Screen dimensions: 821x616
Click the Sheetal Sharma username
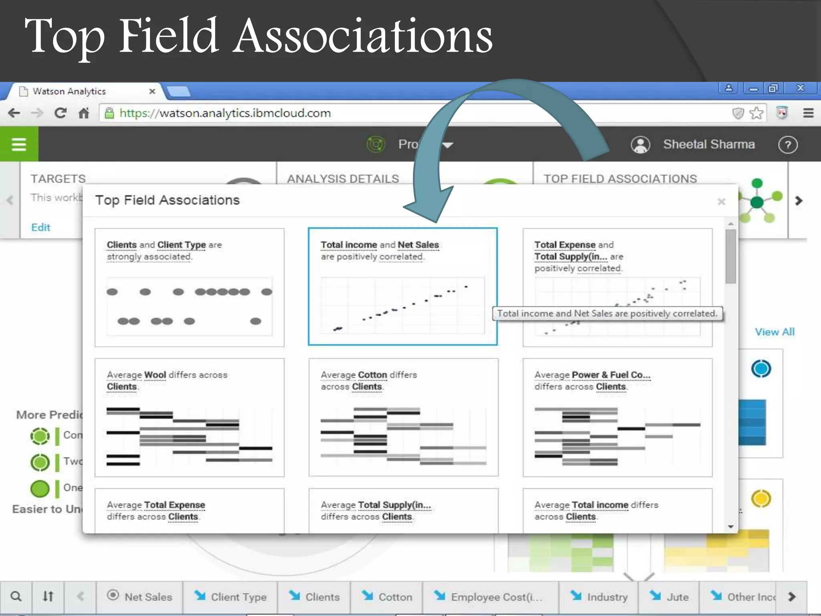point(709,144)
